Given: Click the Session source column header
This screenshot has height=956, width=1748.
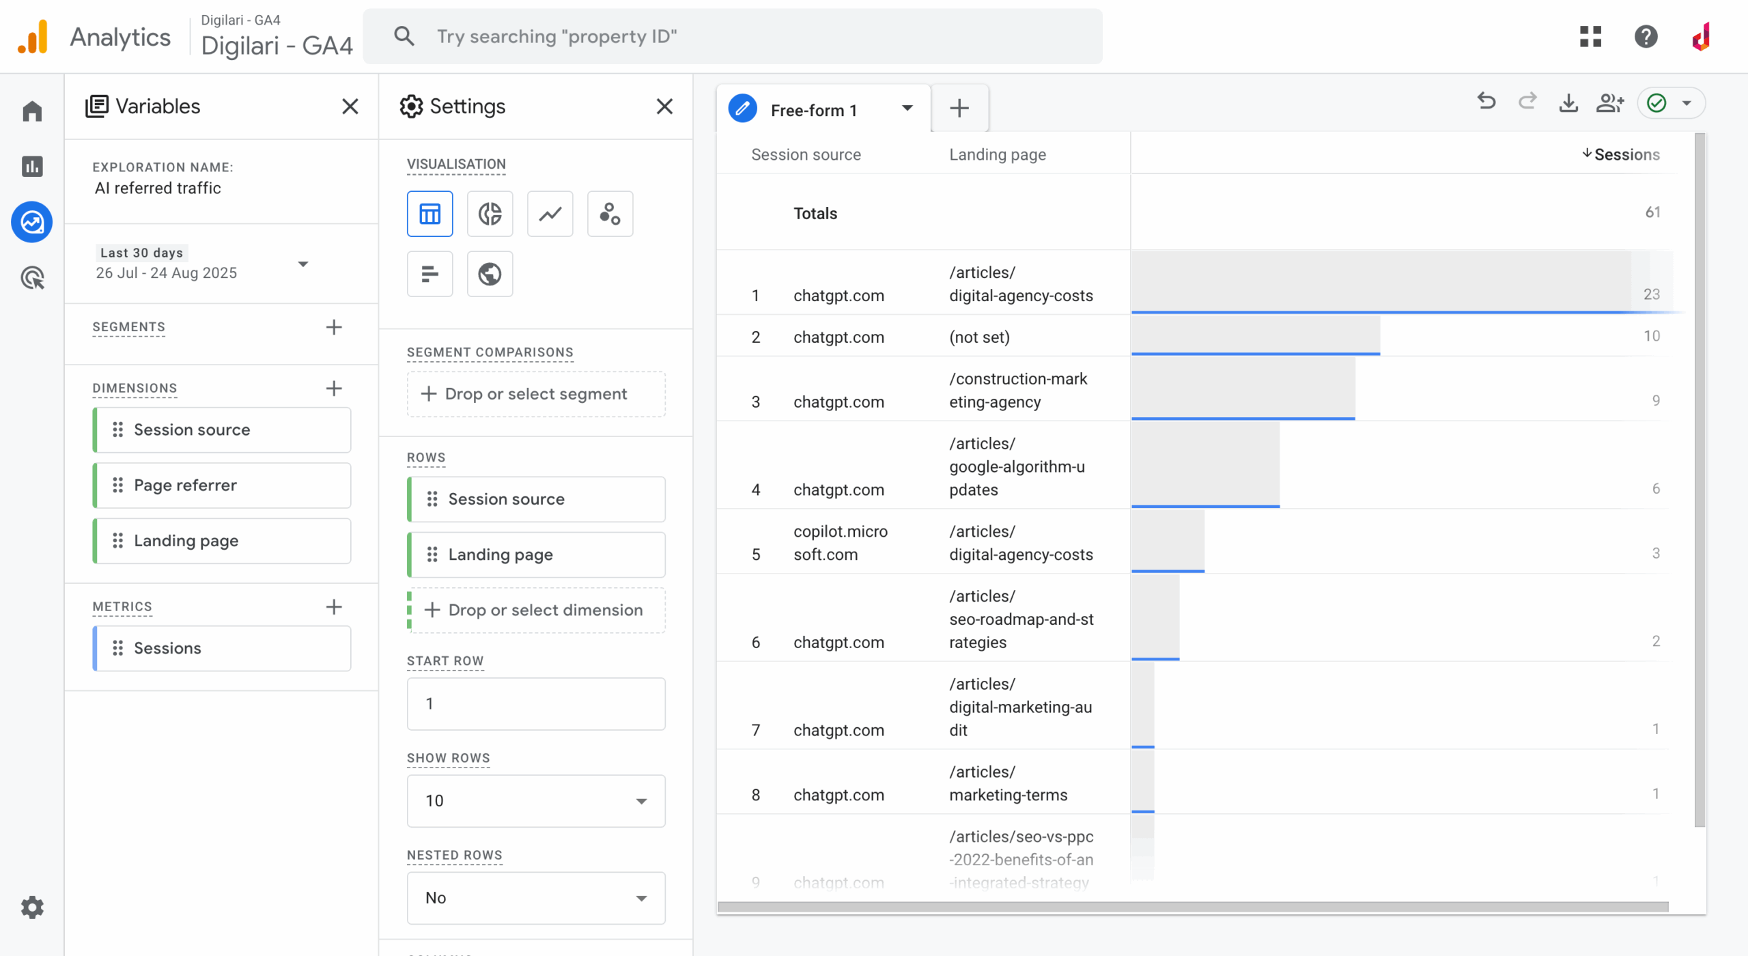Looking at the screenshot, I should coord(806,154).
